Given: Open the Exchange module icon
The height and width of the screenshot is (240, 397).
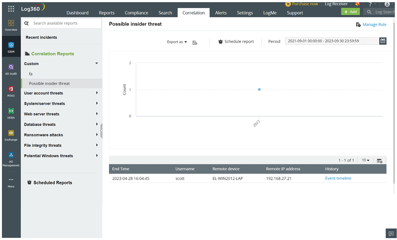Looking at the screenshot, I should point(11,133).
